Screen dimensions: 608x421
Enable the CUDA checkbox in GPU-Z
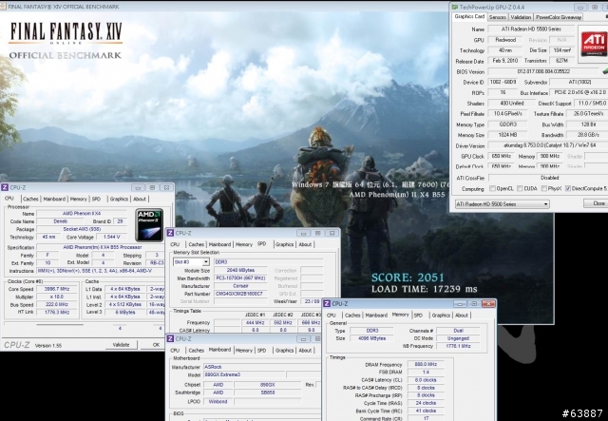(520, 188)
